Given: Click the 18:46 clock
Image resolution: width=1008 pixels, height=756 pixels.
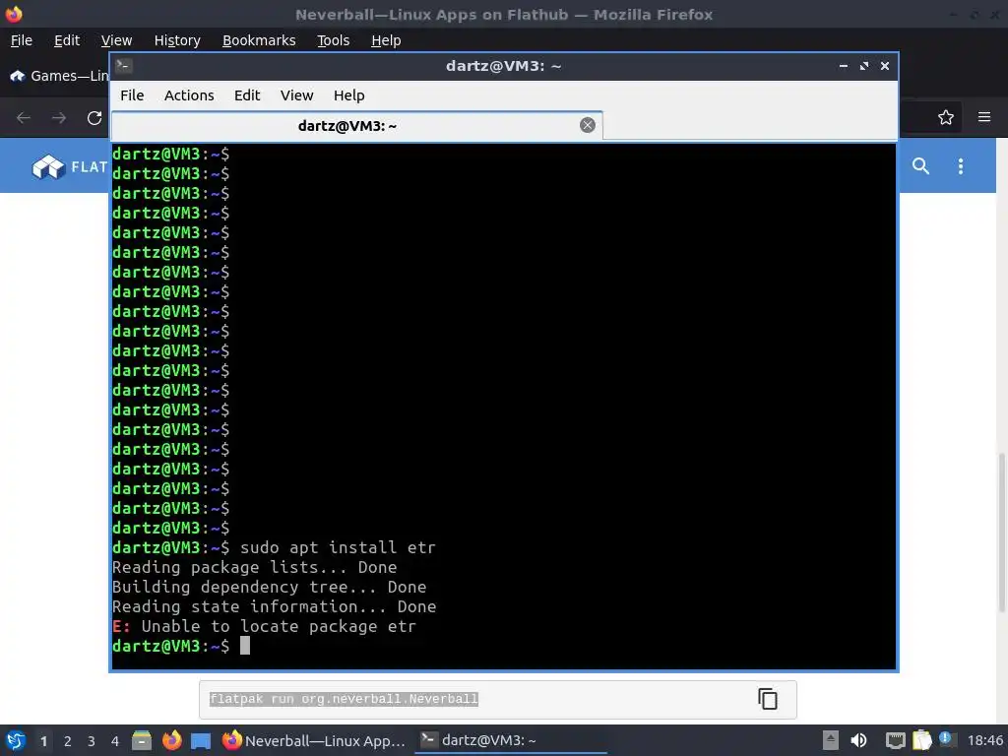Looking at the screenshot, I should click(x=984, y=740).
